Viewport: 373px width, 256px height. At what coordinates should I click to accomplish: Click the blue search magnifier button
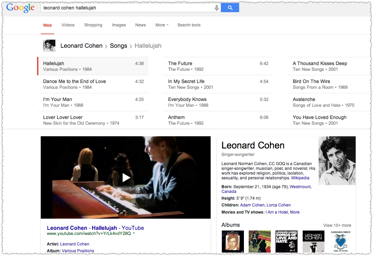[230, 7]
